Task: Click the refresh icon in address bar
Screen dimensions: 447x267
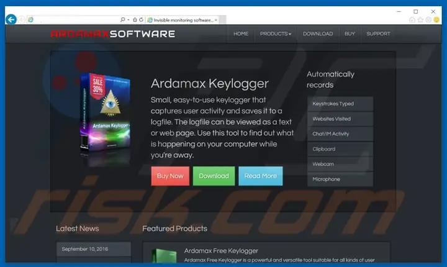Action: 141,20
